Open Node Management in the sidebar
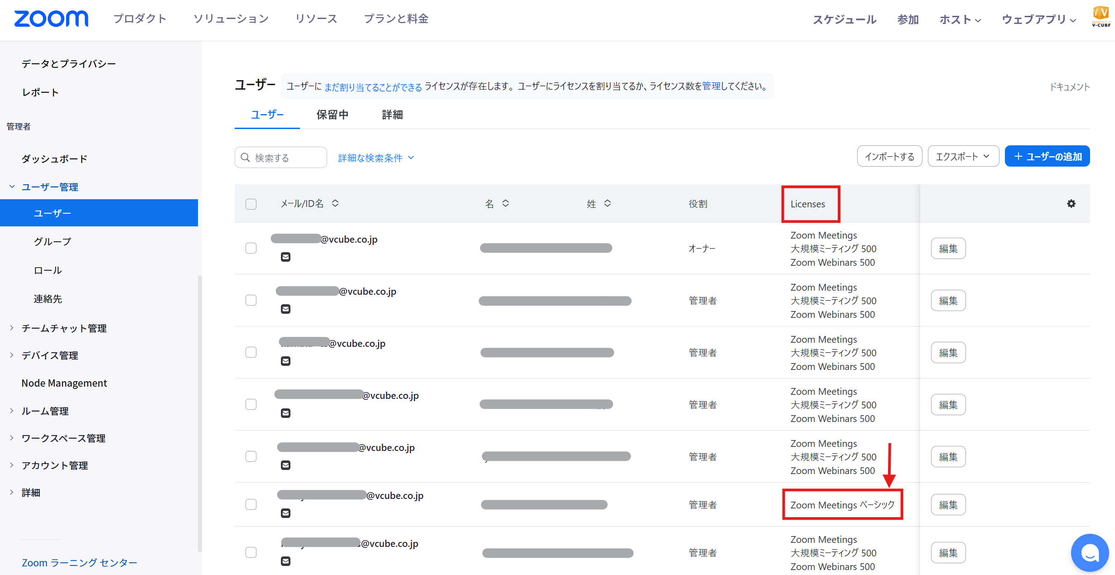The image size is (1115, 575). [x=64, y=383]
